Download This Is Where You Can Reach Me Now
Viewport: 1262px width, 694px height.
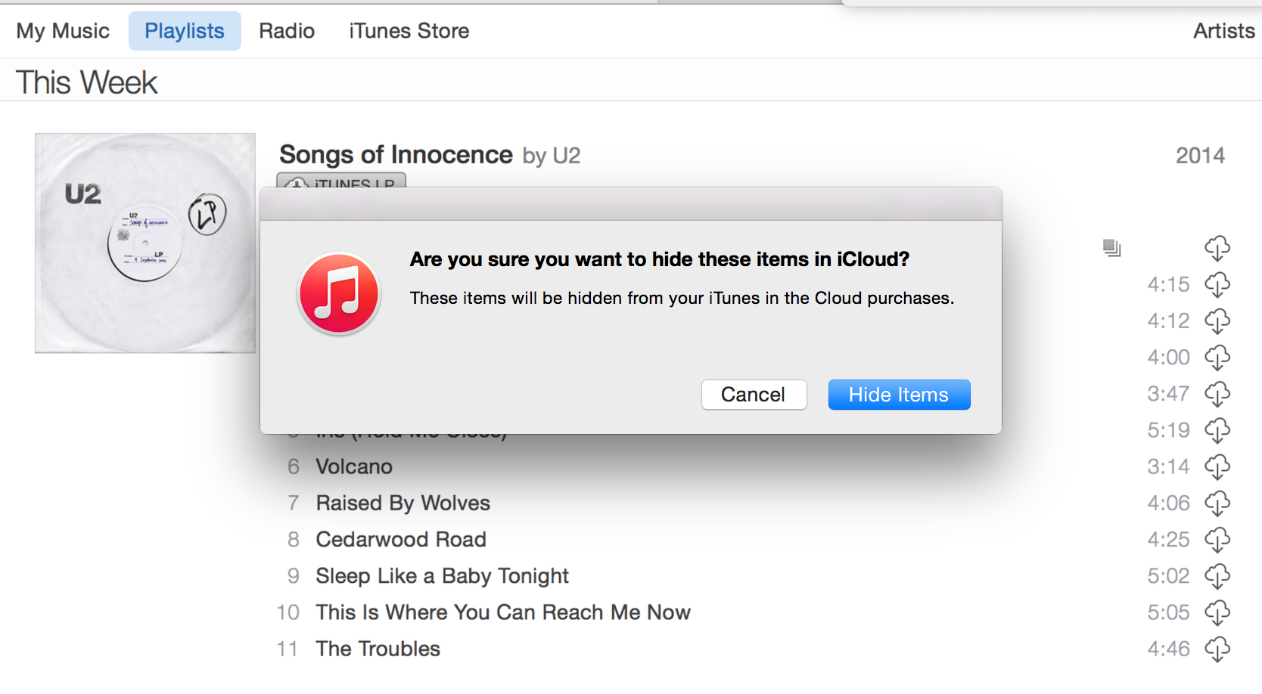(1217, 612)
